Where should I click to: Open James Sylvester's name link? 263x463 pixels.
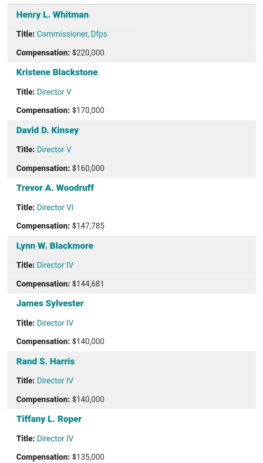[50, 303]
